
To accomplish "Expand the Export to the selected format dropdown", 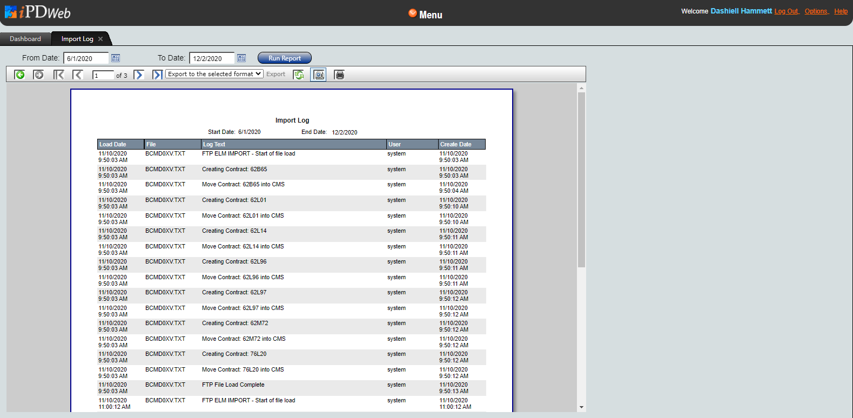I will coord(214,74).
